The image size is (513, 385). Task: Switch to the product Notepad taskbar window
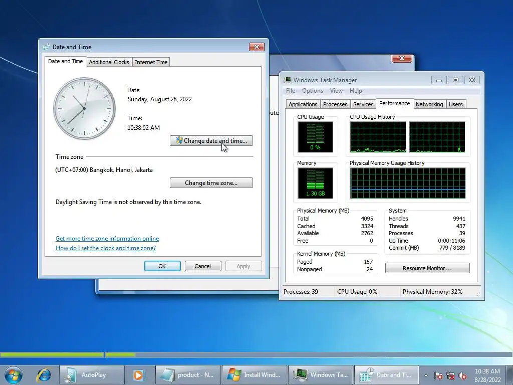(188, 375)
